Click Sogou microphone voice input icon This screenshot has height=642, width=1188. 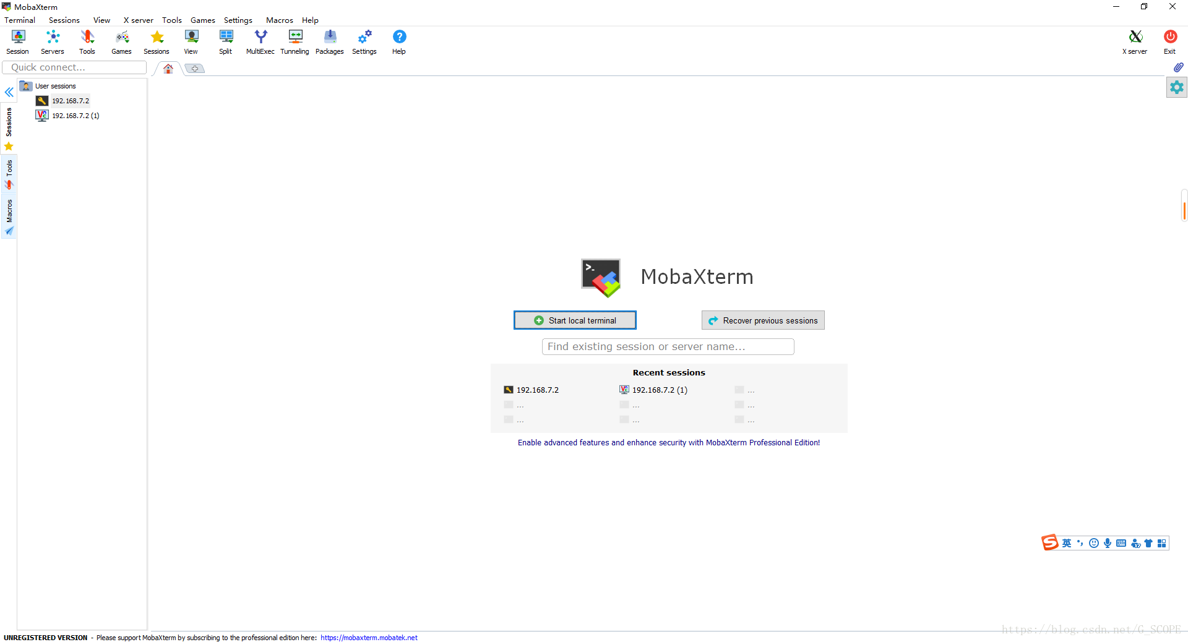tap(1108, 543)
